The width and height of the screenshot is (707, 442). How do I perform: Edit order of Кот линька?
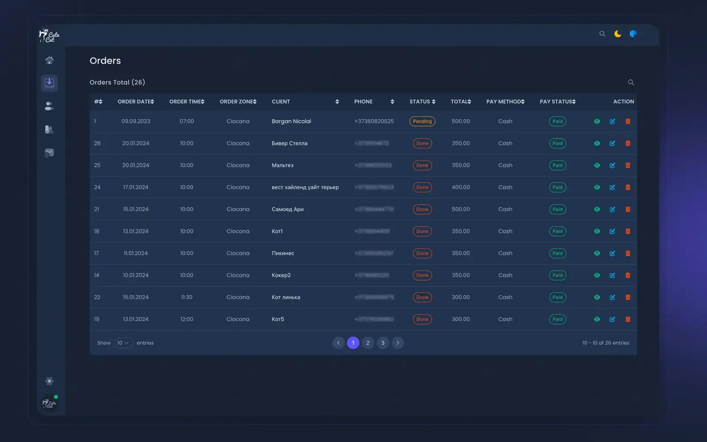[x=612, y=297]
